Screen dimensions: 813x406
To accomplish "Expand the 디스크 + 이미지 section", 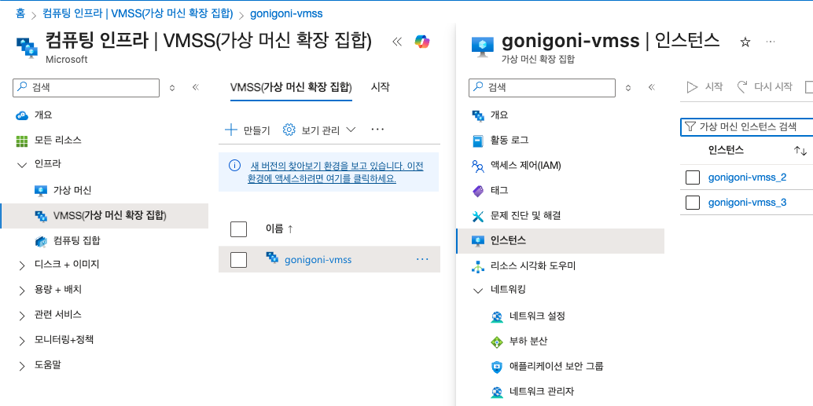I will [x=22, y=265].
